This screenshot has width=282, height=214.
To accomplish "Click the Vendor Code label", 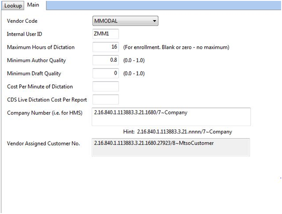I will click(x=22, y=21).
